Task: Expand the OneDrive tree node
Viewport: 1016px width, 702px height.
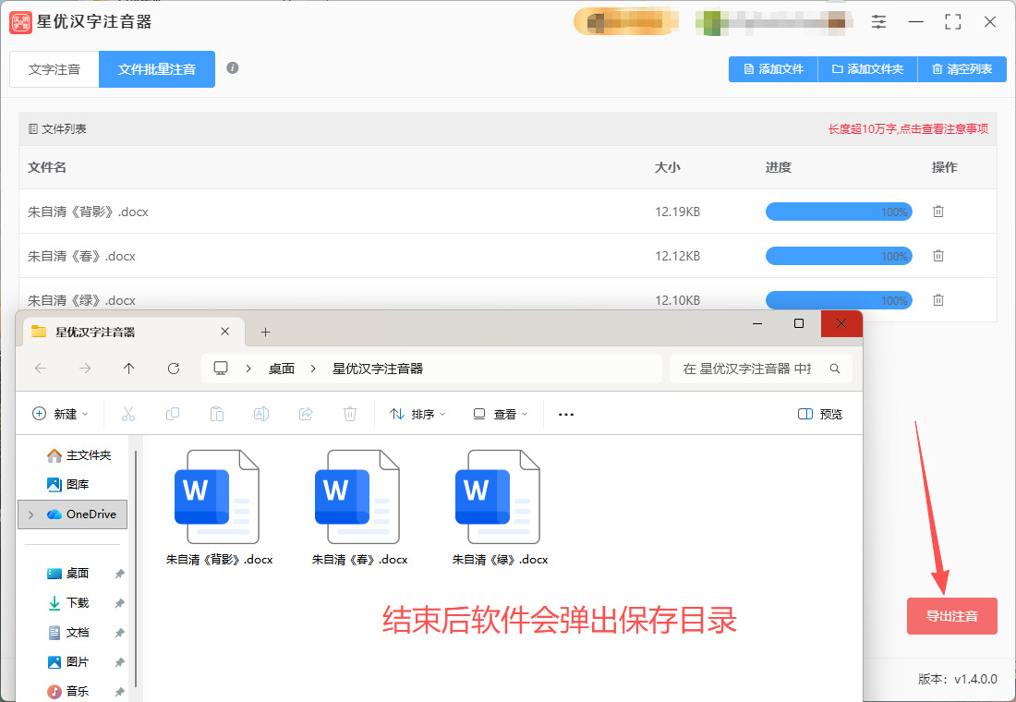Action: (x=32, y=514)
